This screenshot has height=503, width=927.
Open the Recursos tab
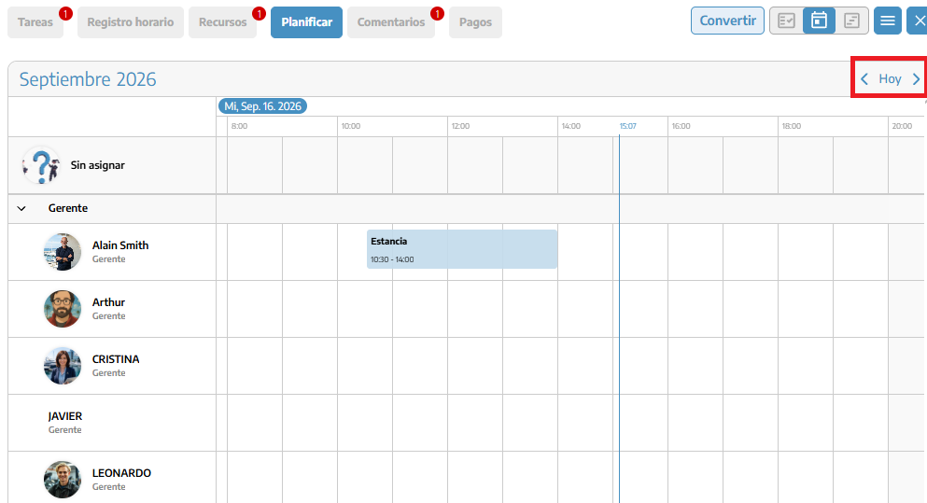[x=222, y=22]
